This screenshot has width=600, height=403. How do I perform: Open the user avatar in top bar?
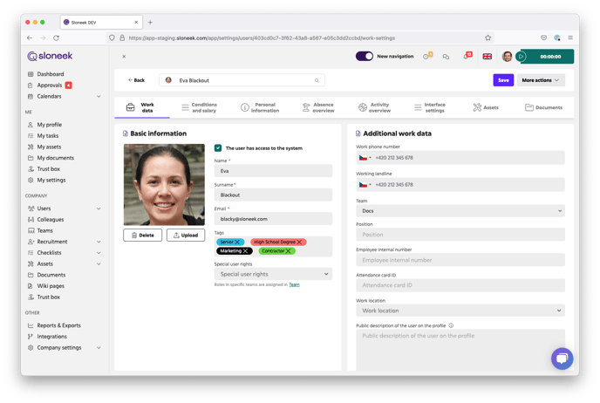507,56
